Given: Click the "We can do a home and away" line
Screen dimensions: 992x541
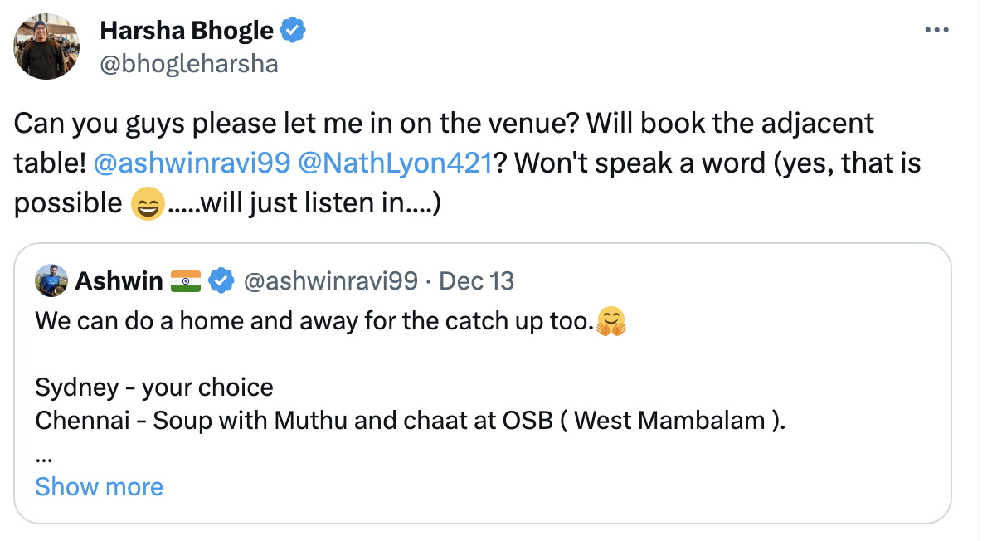Looking at the screenshot, I should pos(314,321).
